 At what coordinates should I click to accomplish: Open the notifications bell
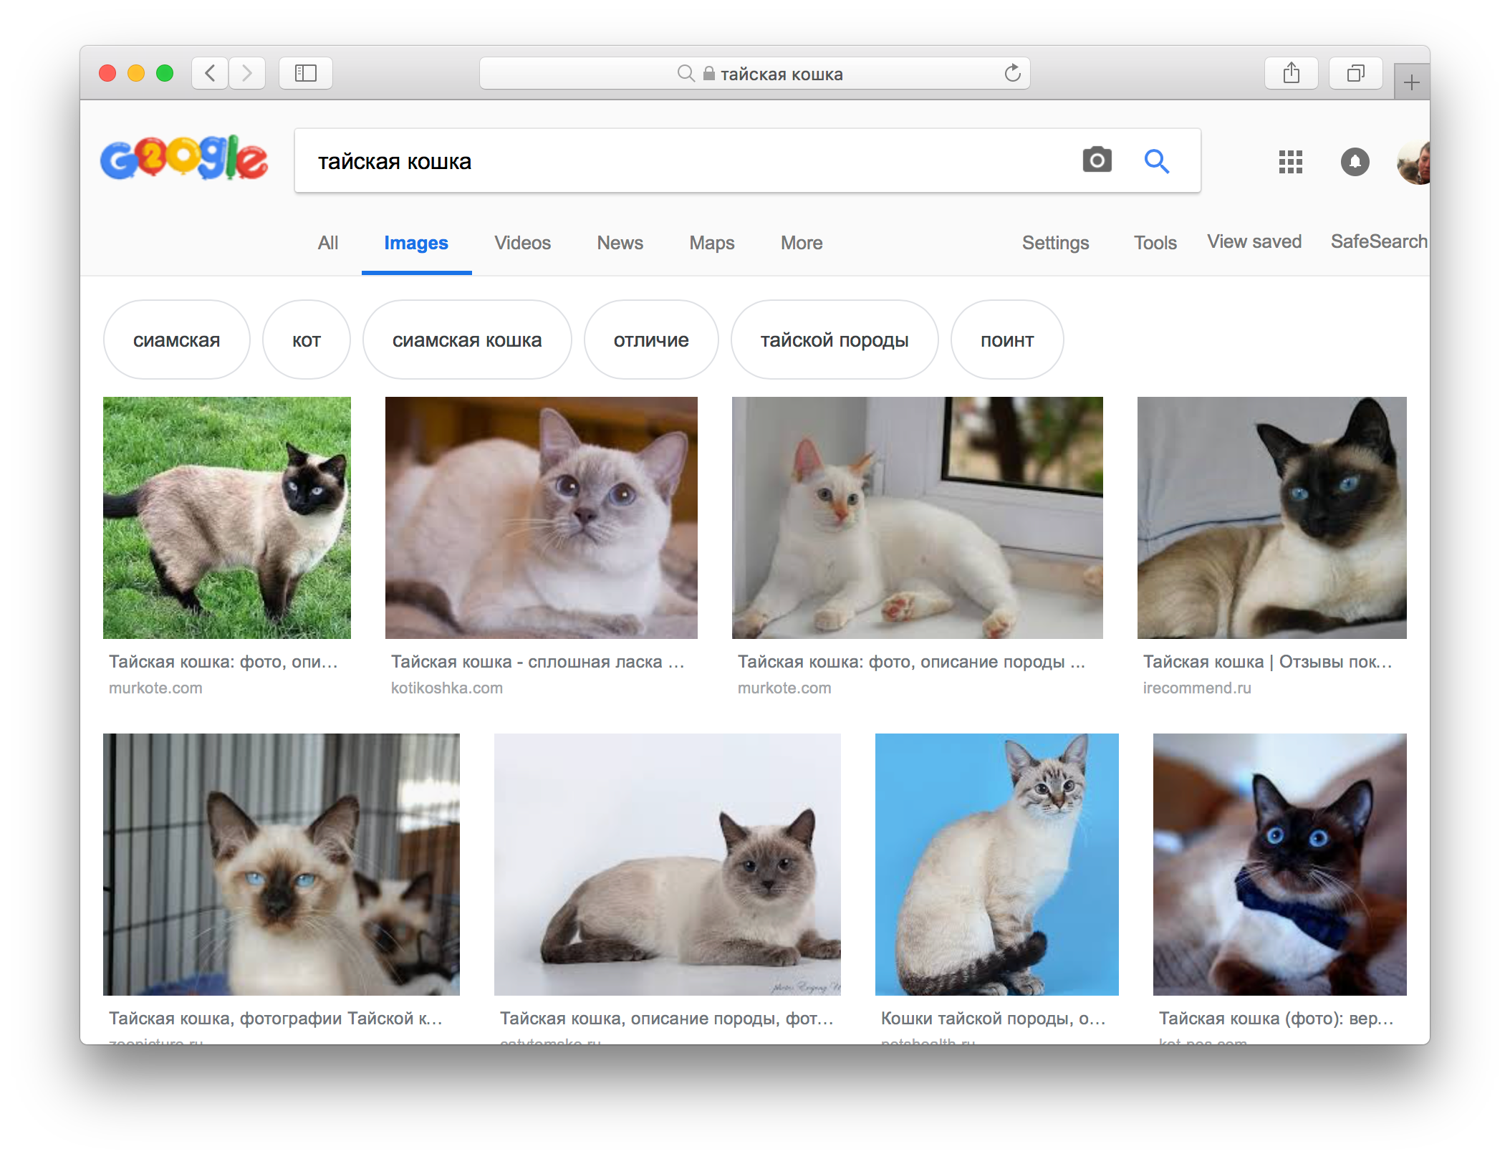tap(1354, 162)
